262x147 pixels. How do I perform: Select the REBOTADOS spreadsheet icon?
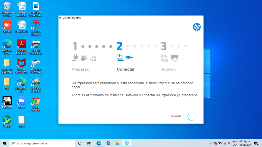click(x=22, y=27)
